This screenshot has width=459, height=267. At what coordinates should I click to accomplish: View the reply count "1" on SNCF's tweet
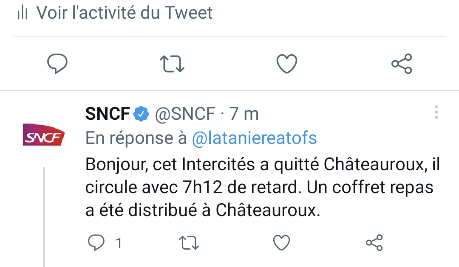(119, 243)
